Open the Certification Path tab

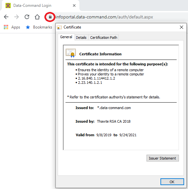[104, 38]
